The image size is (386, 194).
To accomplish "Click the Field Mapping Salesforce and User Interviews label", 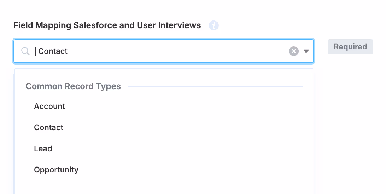I will [x=107, y=25].
